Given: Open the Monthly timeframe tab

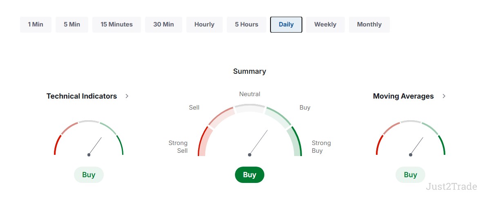Looking at the screenshot, I should tap(369, 25).
